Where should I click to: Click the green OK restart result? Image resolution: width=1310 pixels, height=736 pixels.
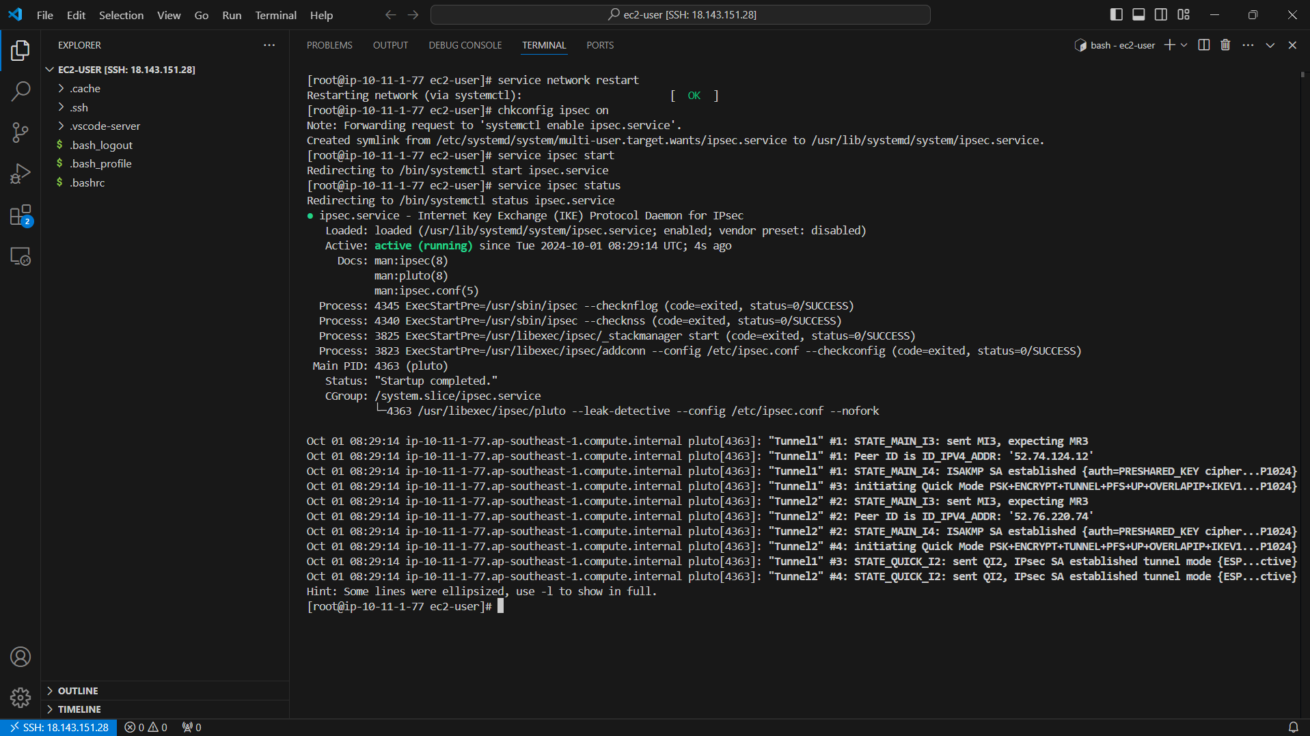point(694,96)
